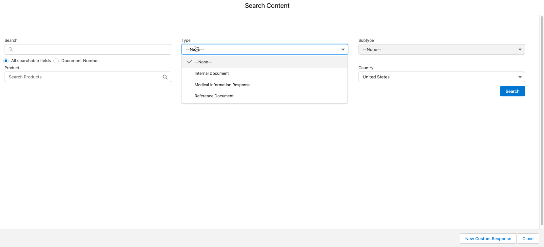
Task: Click the Search Content dialog title
Action: pyautogui.click(x=267, y=6)
